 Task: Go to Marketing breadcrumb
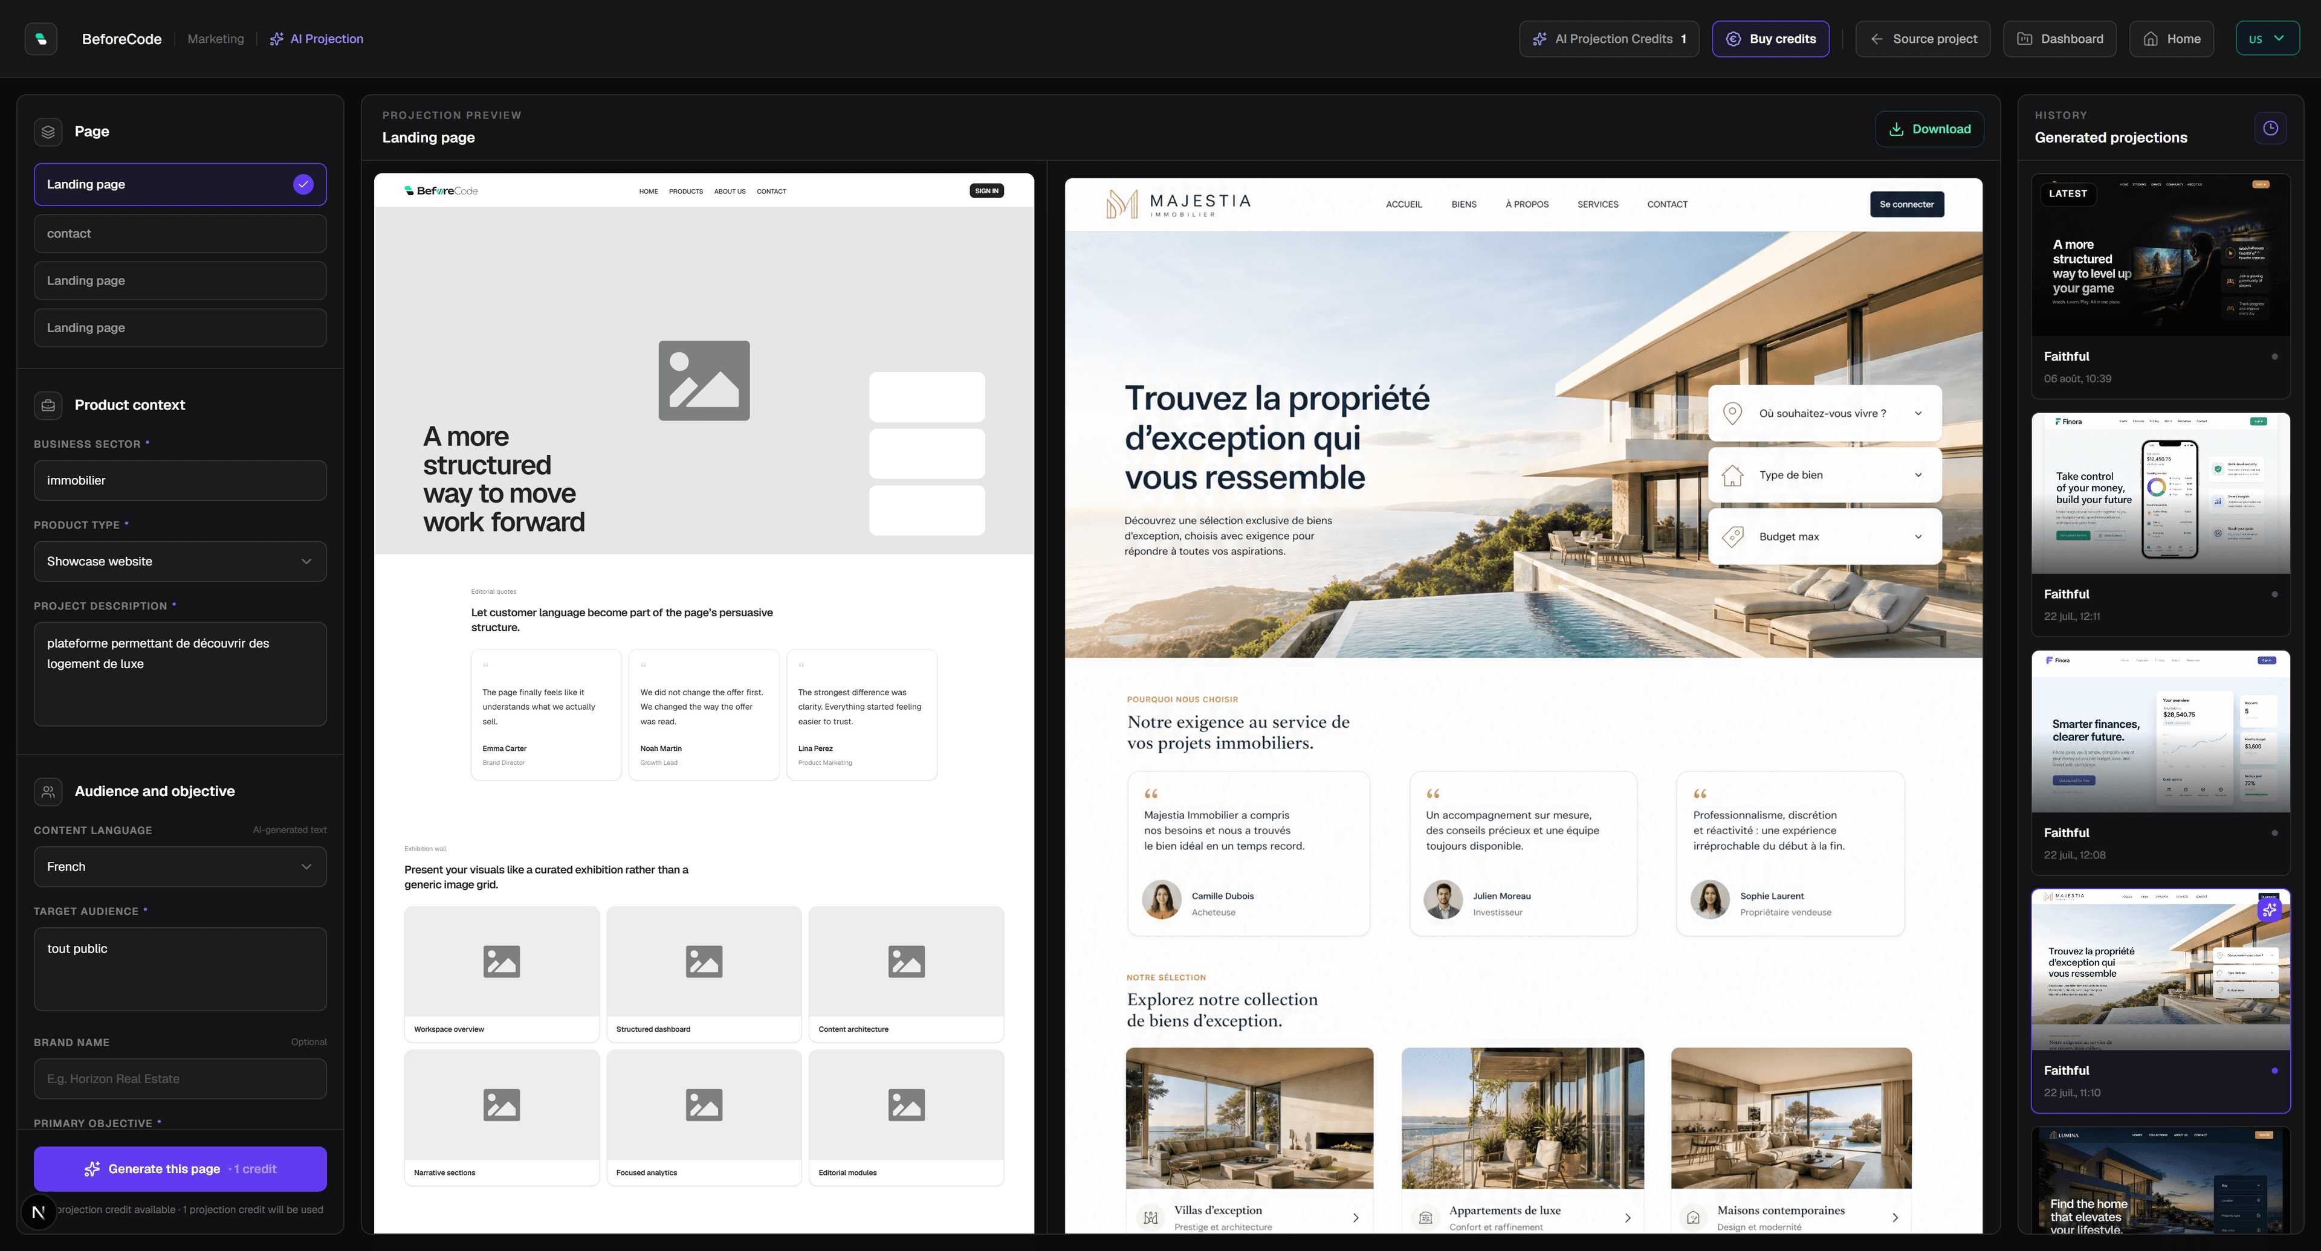coord(215,39)
